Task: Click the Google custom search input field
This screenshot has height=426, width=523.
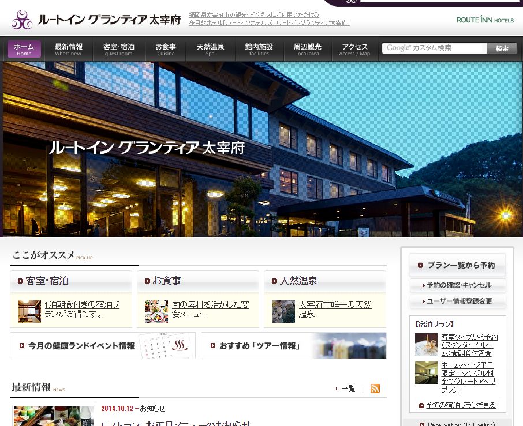Action: [434, 48]
